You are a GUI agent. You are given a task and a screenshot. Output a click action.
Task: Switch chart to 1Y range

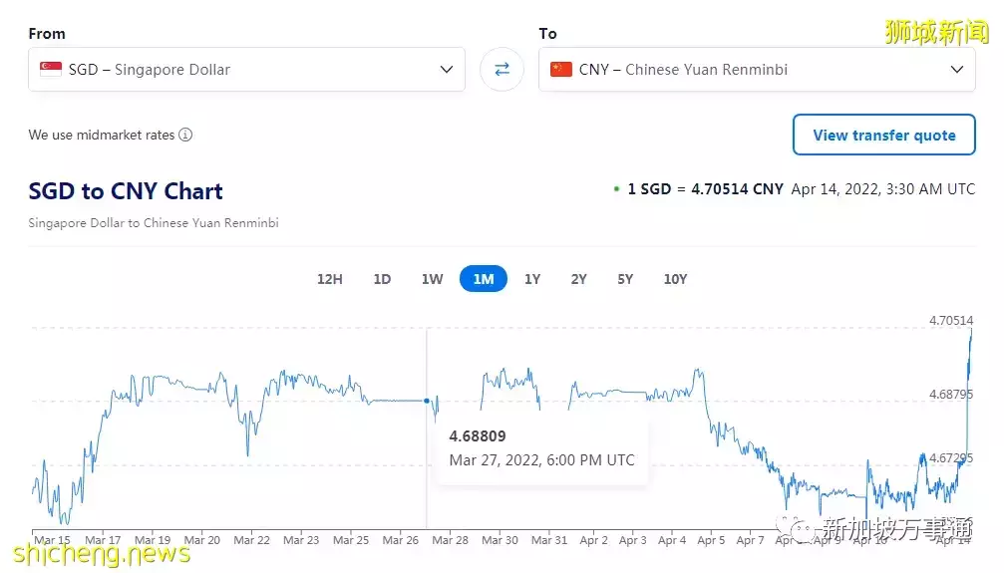(x=532, y=279)
